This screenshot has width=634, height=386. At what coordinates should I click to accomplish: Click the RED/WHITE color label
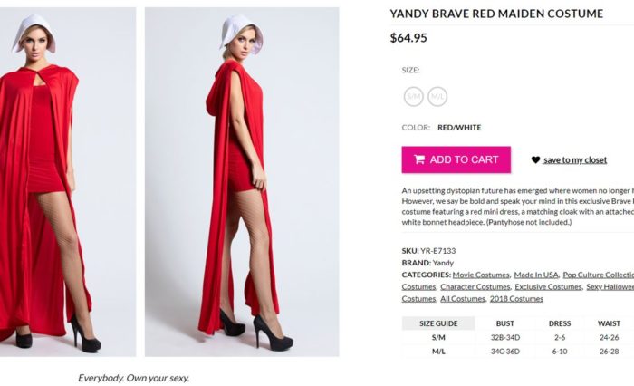click(x=459, y=128)
